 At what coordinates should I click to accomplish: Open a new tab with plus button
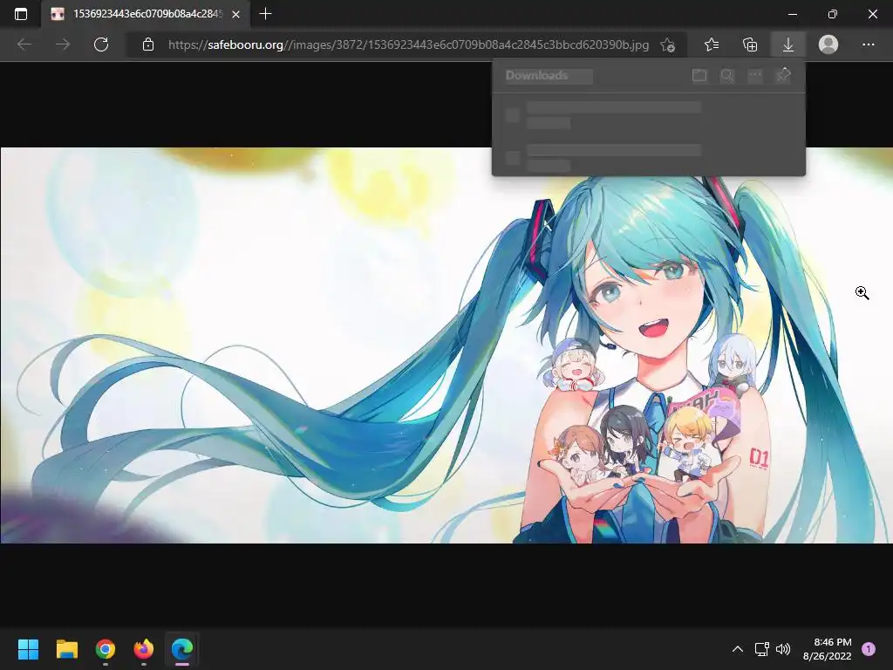click(x=265, y=14)
